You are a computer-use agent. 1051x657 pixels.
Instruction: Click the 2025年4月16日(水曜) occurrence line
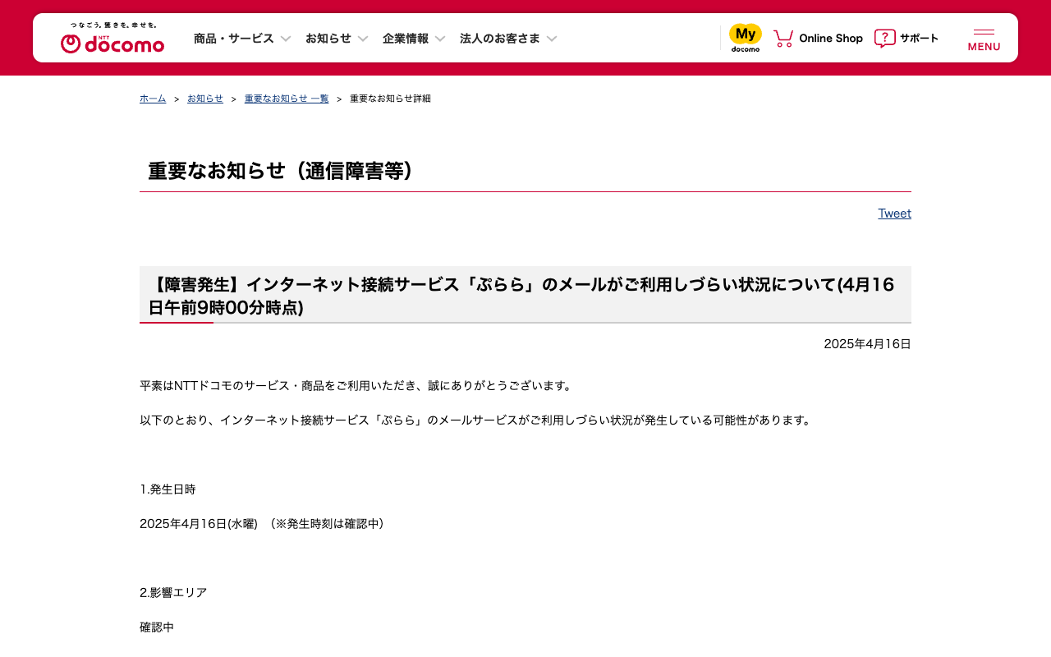(x=262, y=524)
